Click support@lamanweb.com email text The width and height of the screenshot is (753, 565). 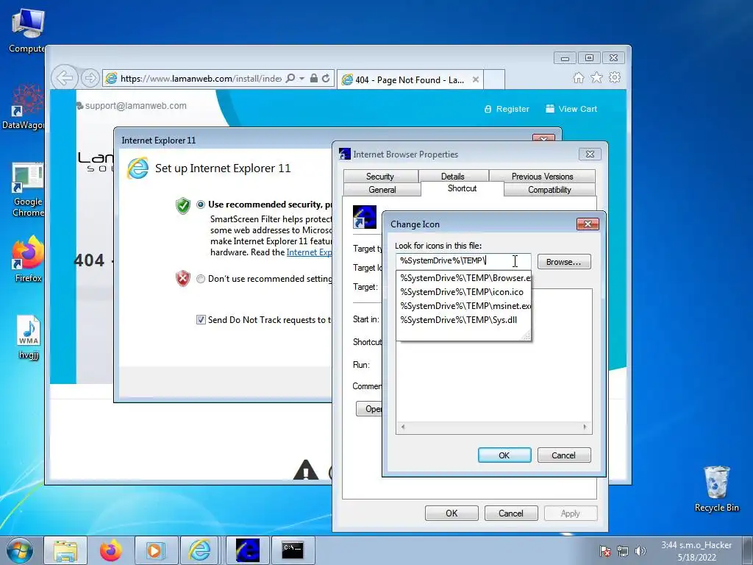135,106
